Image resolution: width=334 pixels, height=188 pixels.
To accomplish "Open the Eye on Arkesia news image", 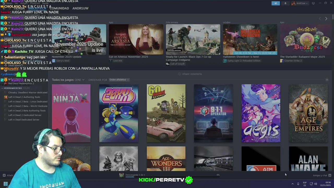I will pos(136,39).
